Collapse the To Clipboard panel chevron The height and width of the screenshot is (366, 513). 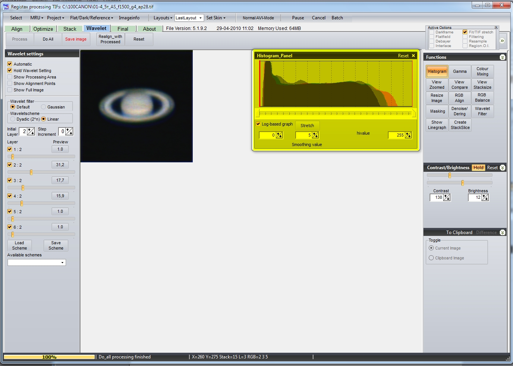(502, 232)
